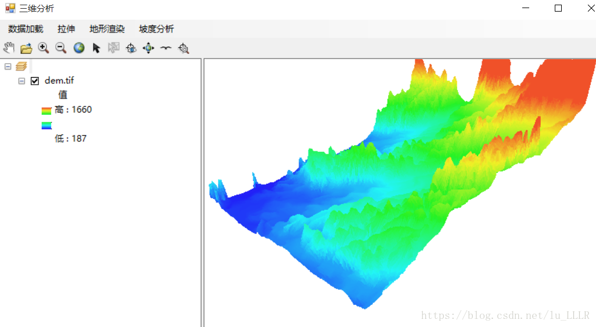Activate the Zoom Out magnifier tool
The height and width of the screenshot is (327, 596).
(61, 48)
